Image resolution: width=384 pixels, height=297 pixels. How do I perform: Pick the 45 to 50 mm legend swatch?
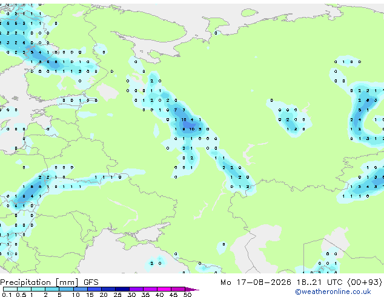point(178,289)
